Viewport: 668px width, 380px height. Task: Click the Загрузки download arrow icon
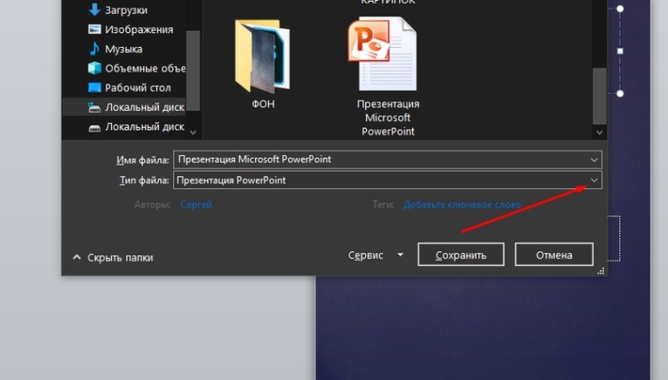pyautogui.click(x=94, y=10)
